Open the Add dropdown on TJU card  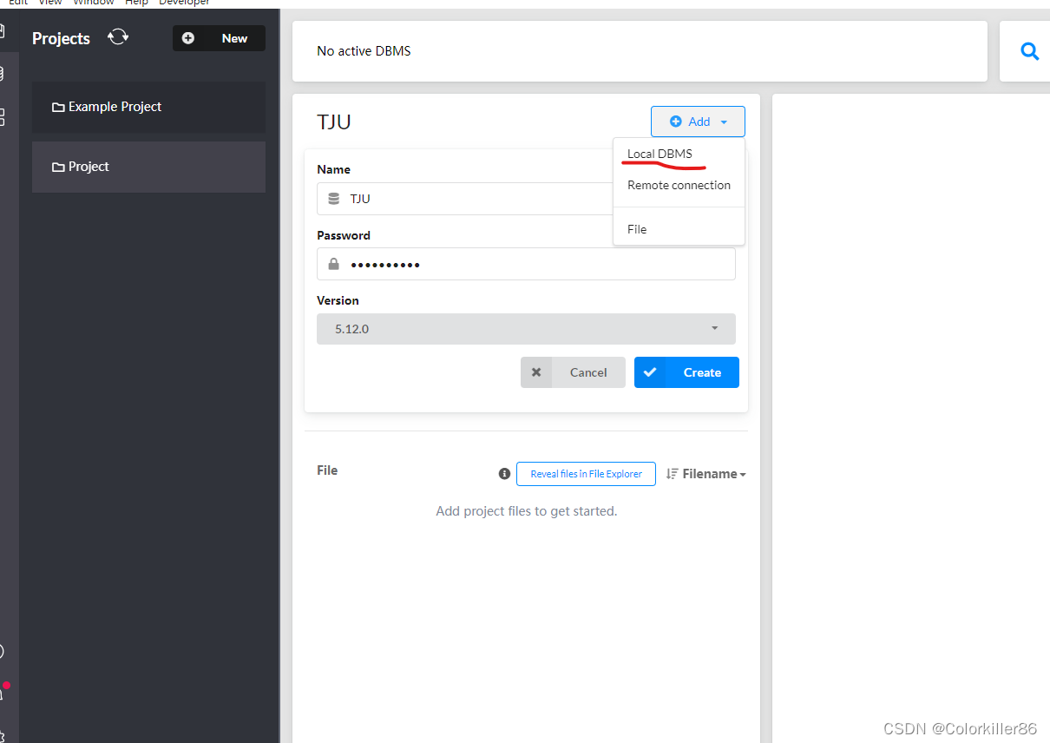pyautogui.click(x=698, y=122)
